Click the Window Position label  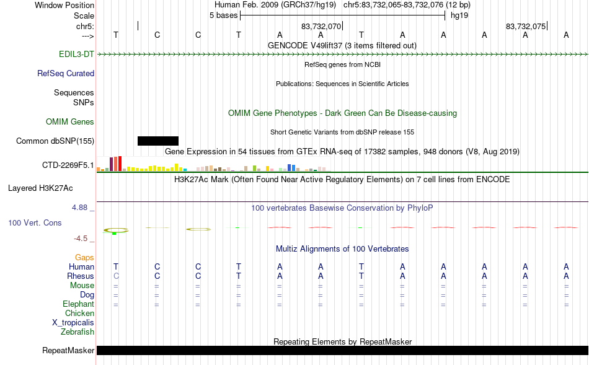point(64,5)
